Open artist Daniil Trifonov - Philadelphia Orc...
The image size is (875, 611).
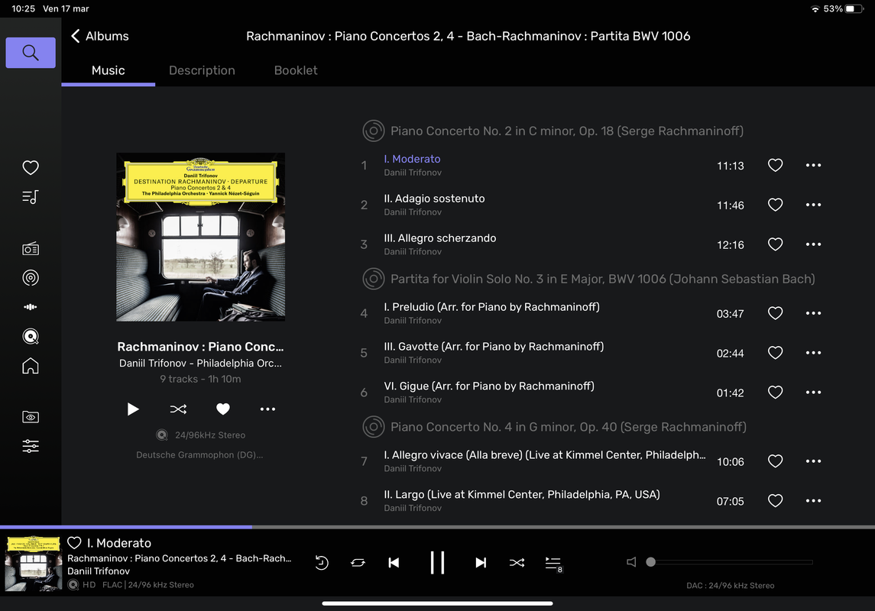(x=200, y=363)
